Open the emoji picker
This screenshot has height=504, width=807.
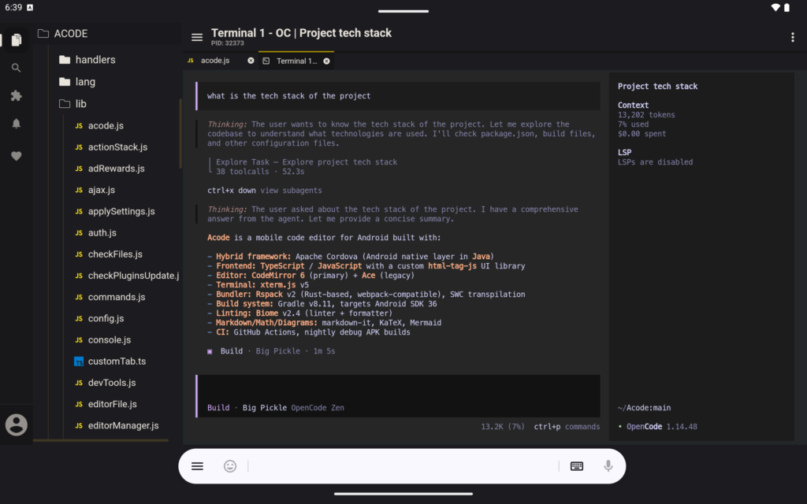230,466
